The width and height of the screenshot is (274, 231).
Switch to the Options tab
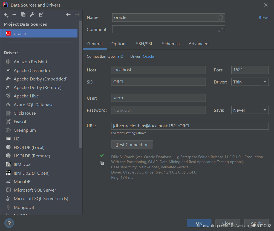click(x=119, y=44)
